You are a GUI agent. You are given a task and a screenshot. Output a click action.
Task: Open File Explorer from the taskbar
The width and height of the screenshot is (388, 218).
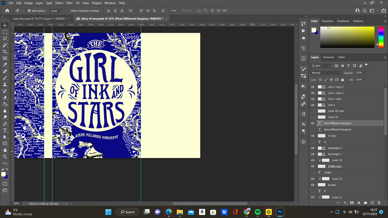180,212
